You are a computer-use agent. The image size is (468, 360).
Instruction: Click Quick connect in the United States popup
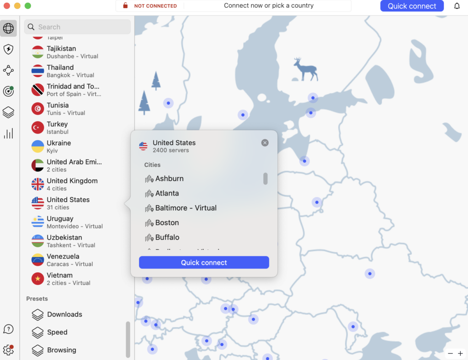click(x=204, y=263)
